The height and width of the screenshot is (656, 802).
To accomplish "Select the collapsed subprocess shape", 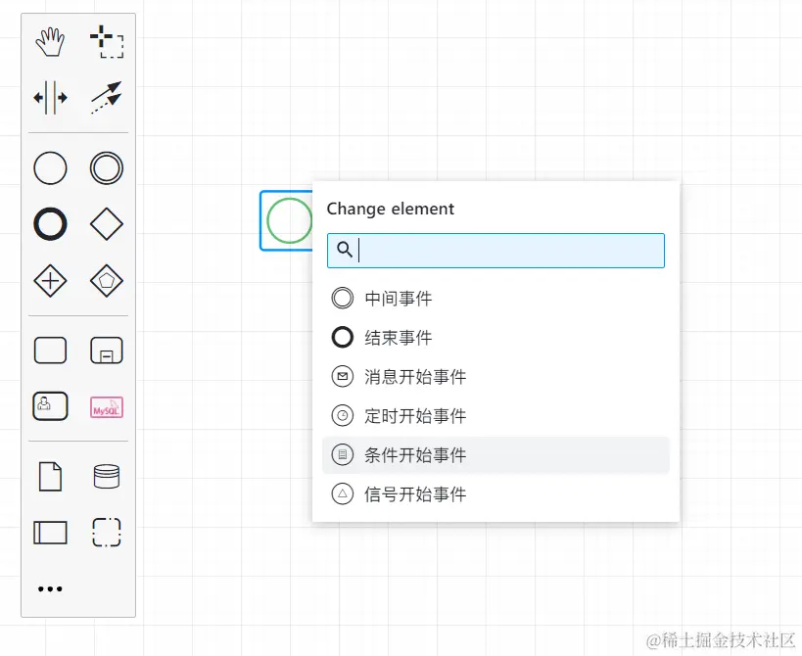I will (x=106, y=350).
